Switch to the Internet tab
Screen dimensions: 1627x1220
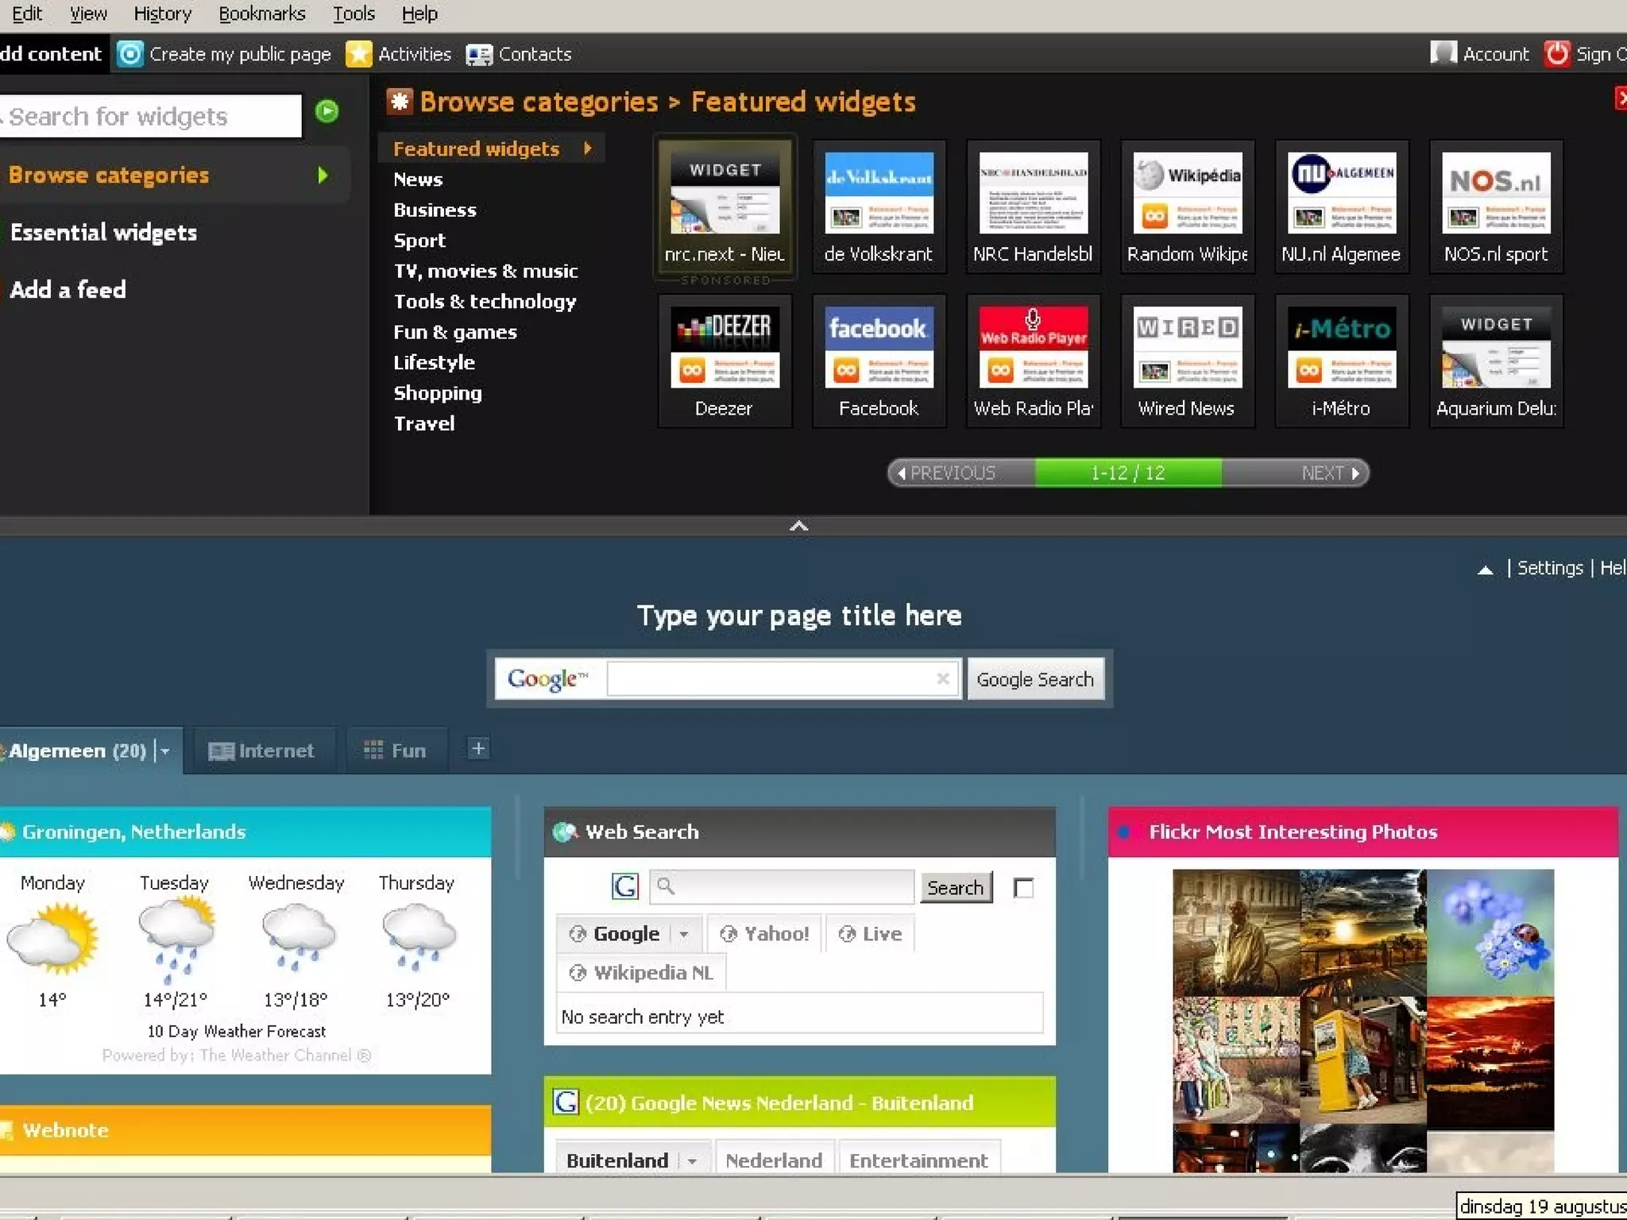tap(261, 751)
